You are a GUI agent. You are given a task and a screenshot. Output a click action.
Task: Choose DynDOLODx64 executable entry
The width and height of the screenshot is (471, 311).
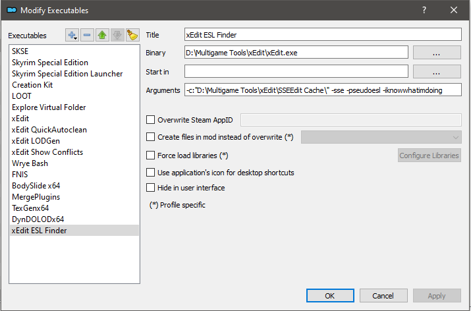38,219
